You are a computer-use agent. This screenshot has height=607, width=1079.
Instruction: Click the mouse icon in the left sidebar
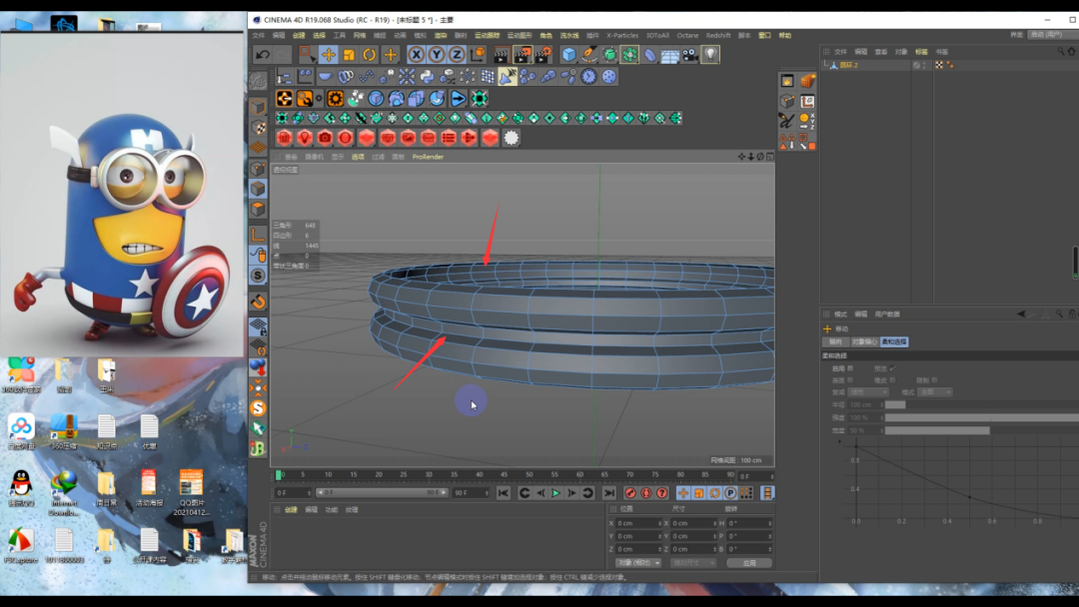258,255
